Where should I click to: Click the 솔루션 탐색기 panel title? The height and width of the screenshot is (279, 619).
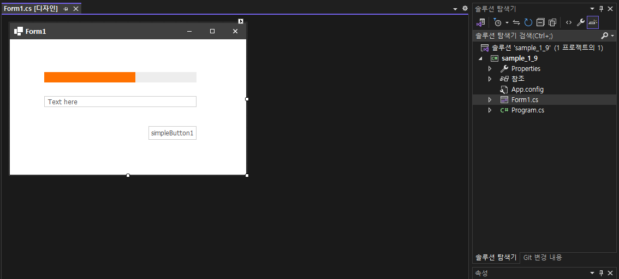tap(495, 9)
